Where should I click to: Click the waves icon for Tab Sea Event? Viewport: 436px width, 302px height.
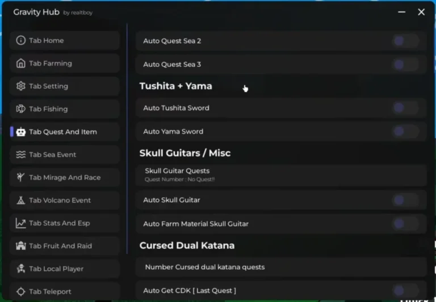coord(20,154)
